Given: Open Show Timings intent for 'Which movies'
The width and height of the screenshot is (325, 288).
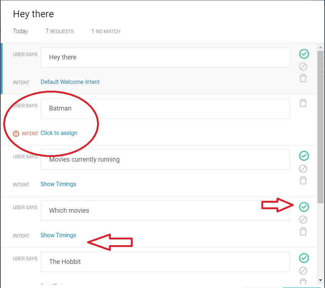Looking at the screenshot, I should point(58,235).
